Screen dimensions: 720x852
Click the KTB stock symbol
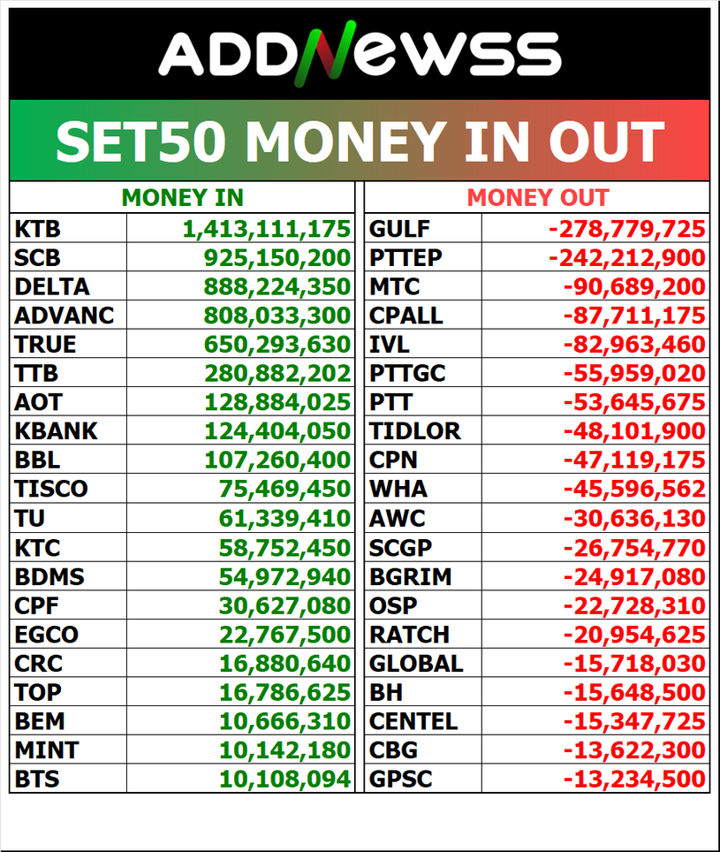pyautogui.click(x=38, y=230)
